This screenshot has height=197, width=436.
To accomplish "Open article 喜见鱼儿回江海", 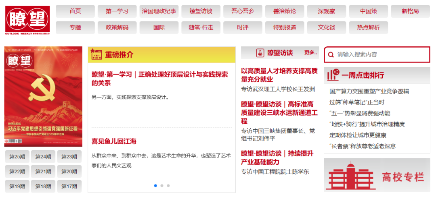I will [x=114, y=141].
